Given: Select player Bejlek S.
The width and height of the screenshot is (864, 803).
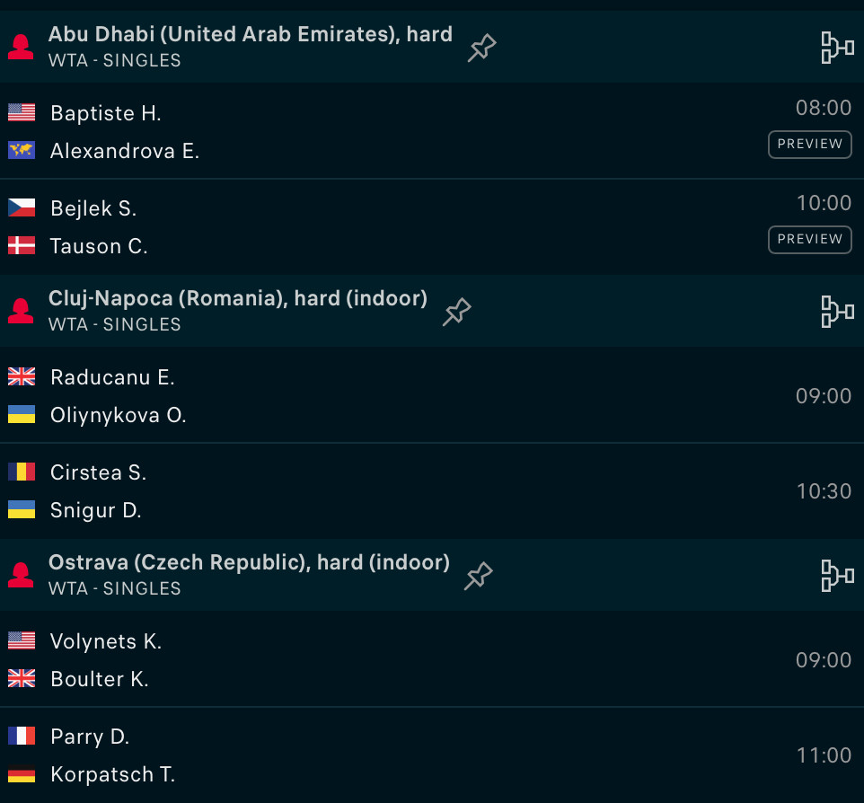Looking at the screenshot, I should [x=93, y=208].
